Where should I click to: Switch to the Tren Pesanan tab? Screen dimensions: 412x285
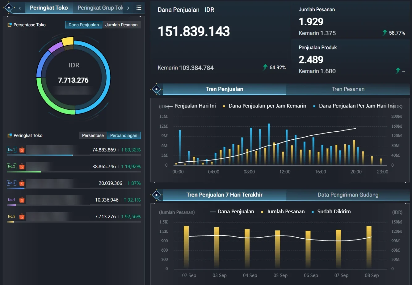348,89
